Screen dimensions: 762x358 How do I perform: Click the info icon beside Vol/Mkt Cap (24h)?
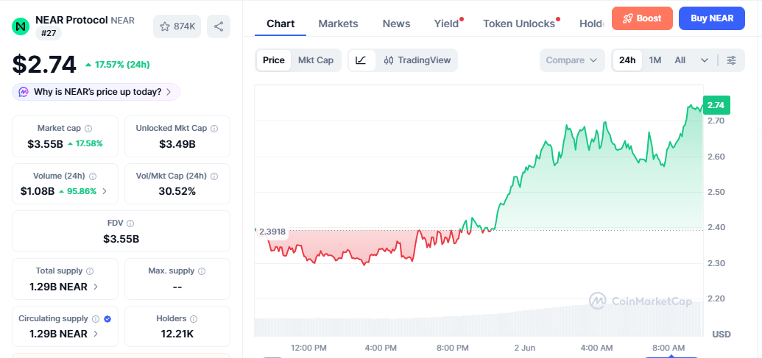click(x=214, y=176)
